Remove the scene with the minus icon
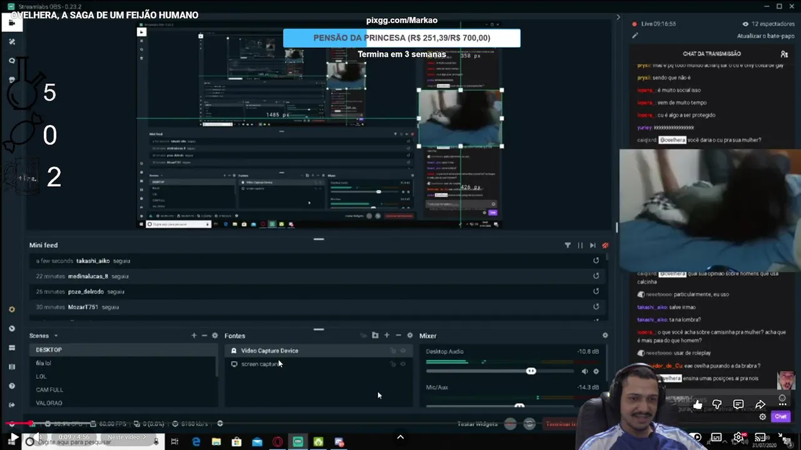The width and height of the screenshot is (801, 450). [204, 336]
